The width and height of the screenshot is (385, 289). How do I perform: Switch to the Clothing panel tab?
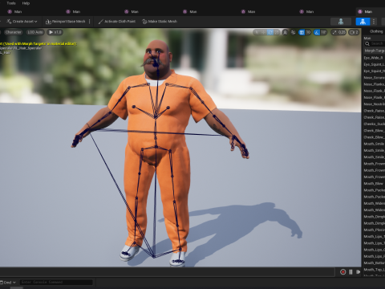[x=376, y=31]
